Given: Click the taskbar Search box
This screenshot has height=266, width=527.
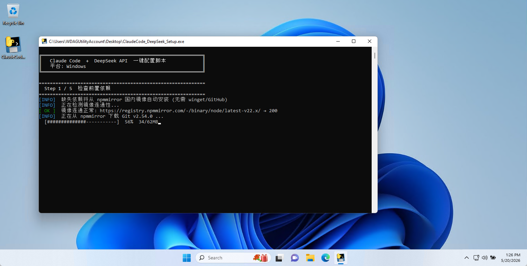Looking at the screenshot, I should point(233,258).
